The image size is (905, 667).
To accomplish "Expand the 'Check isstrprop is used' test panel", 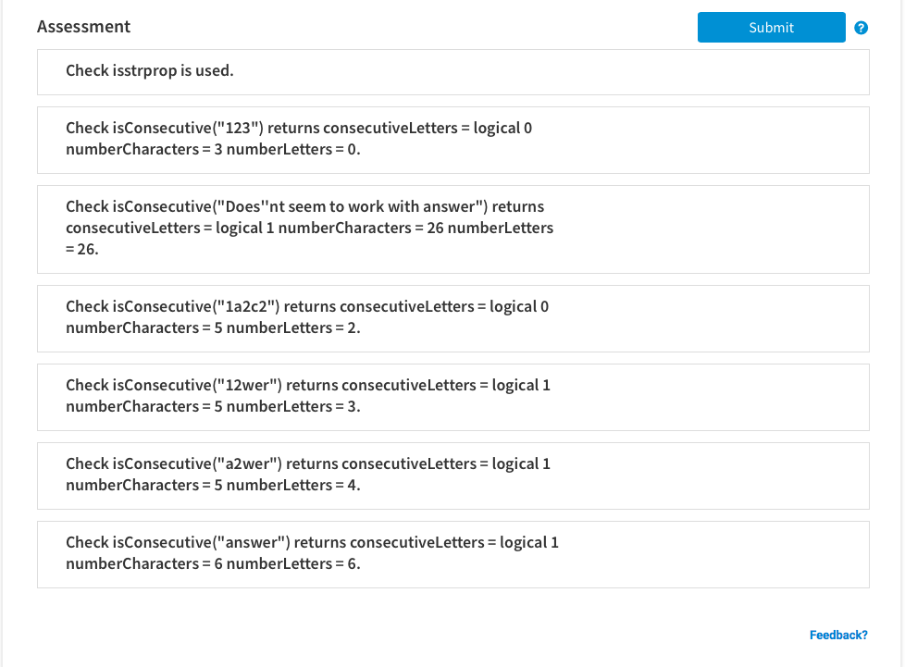I will click(452, 71).
